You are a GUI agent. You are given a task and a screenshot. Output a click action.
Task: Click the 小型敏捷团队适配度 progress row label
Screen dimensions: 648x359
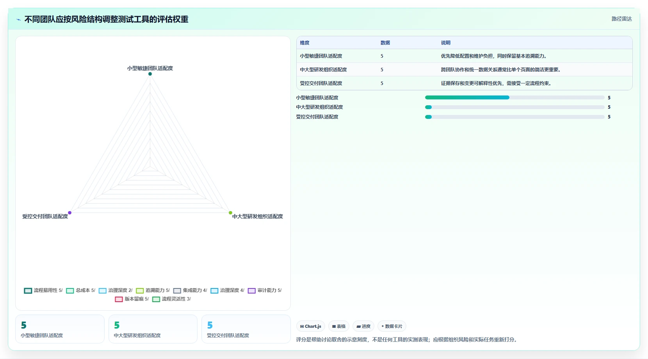[317, 98]
